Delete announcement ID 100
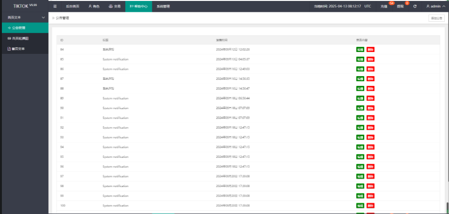The width and height of the screenshot is (449, 214). click(x=370, y=205)
